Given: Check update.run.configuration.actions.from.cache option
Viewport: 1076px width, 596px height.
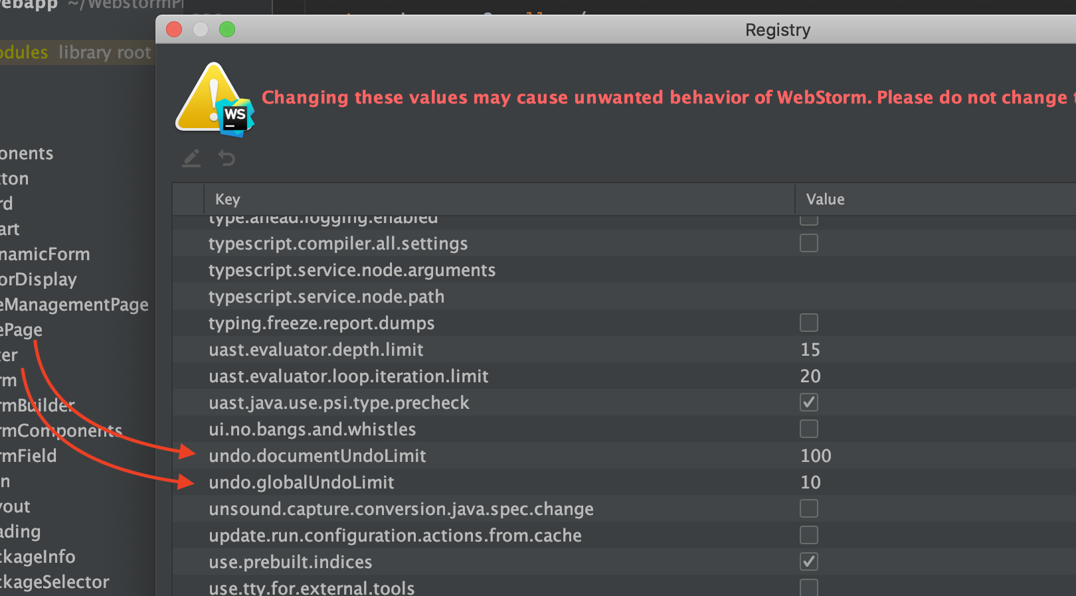Looking at the screenshot, I should [x=808, y=536].
